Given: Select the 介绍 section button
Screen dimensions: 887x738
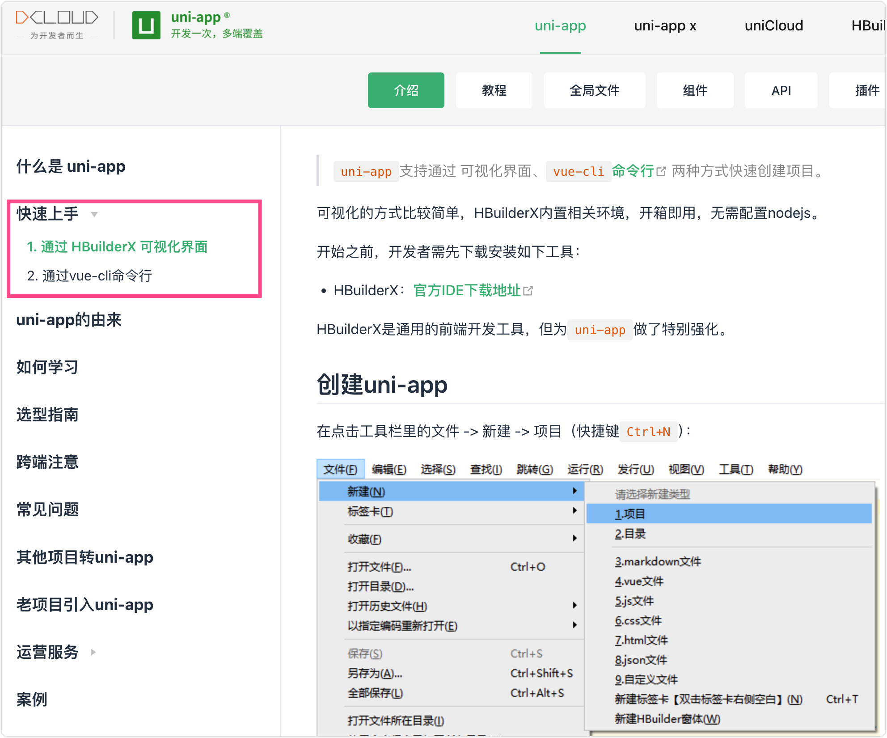Looking at the screenshot, I should [406, 90].
